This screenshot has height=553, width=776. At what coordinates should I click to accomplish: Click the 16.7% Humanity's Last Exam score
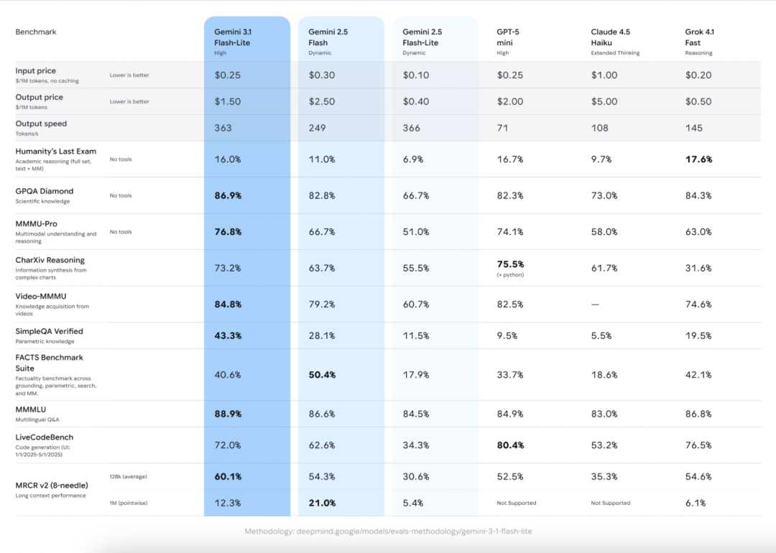click(510, 159)
